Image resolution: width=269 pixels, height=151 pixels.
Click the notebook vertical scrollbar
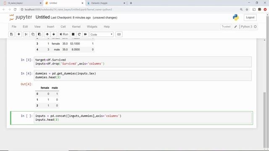click(x=264, y=120)
